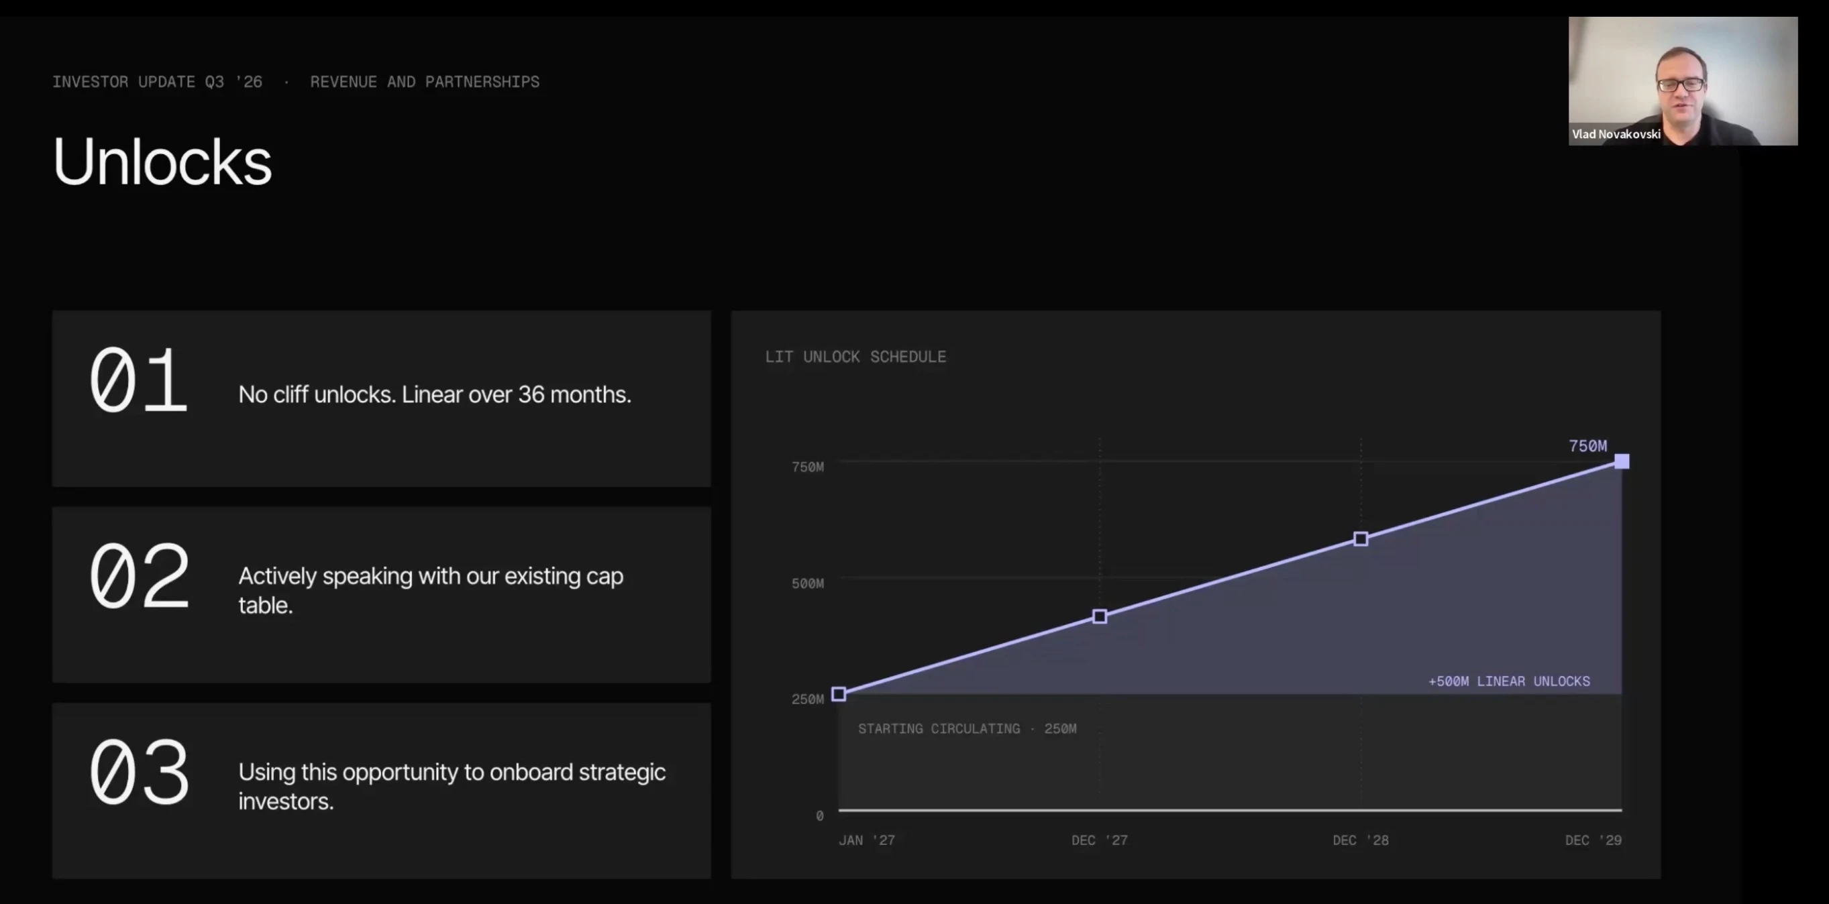
Task: Click the DEC '27 x-axis label
Action: click(x=1100, y=840)
